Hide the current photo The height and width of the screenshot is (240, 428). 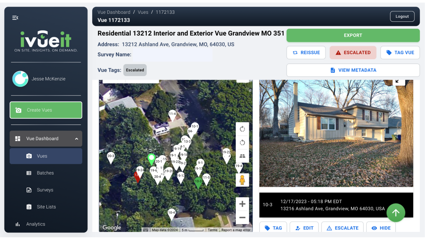(x=381, y=228)
